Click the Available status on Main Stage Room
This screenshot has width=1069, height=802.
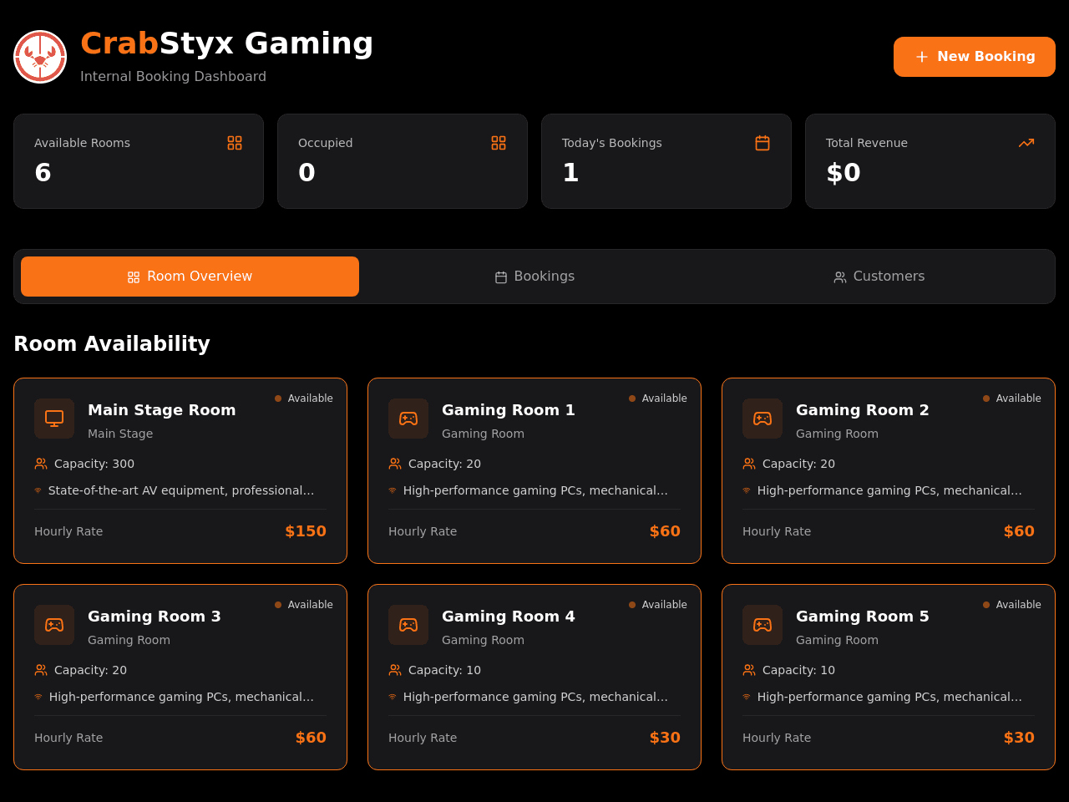(304, 398)
